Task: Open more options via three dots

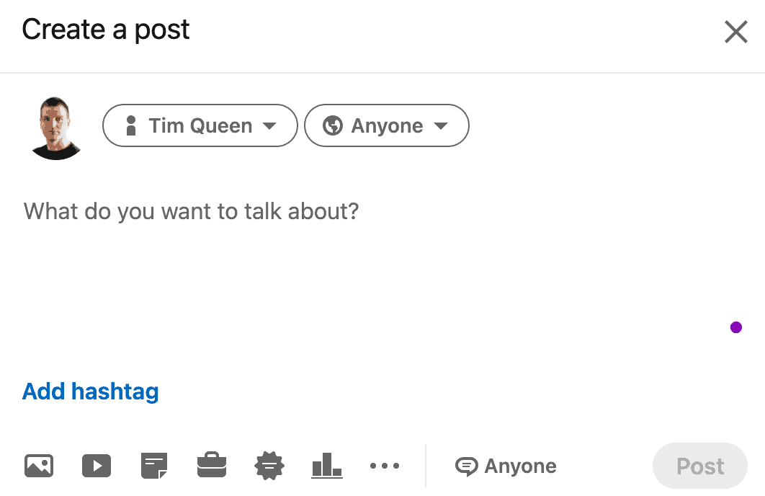Action: pos(385,466)
